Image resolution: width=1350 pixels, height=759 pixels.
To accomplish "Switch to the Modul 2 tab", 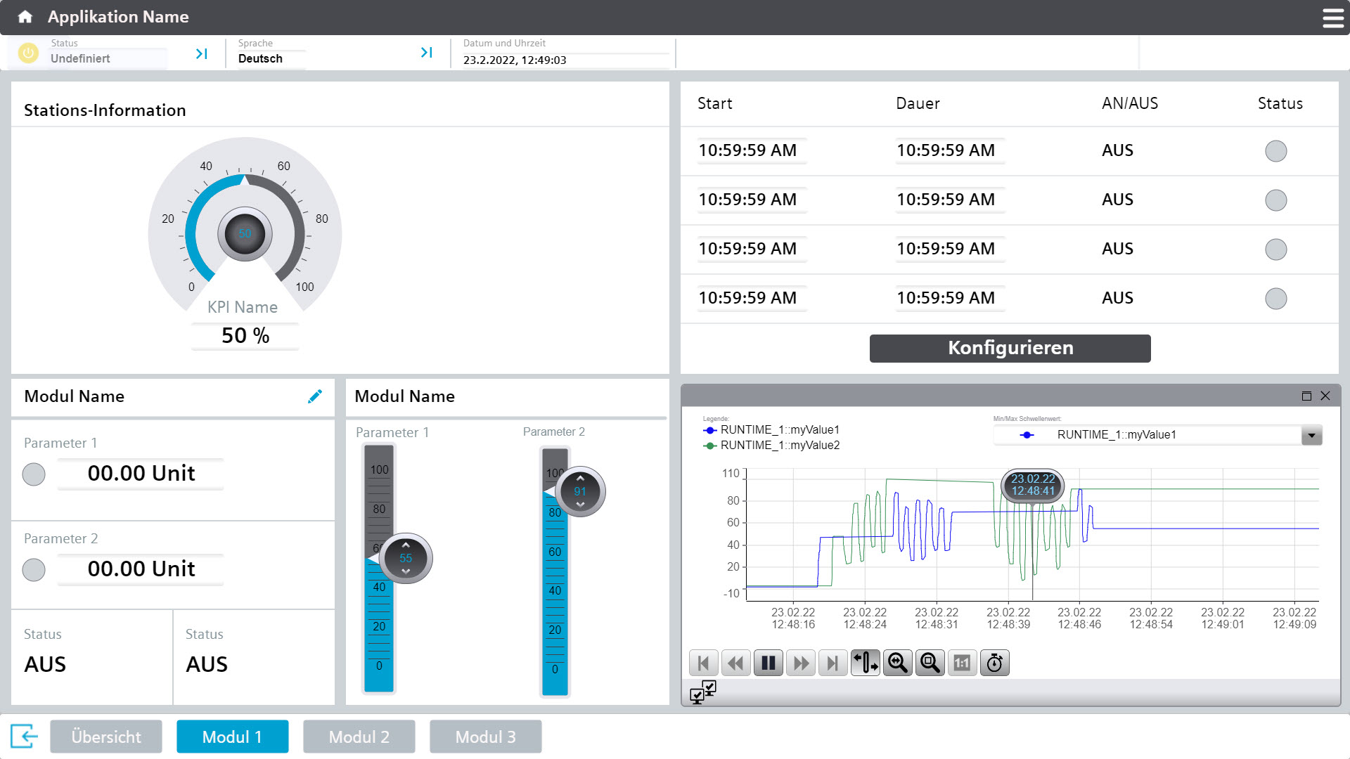I will point(359,737).
